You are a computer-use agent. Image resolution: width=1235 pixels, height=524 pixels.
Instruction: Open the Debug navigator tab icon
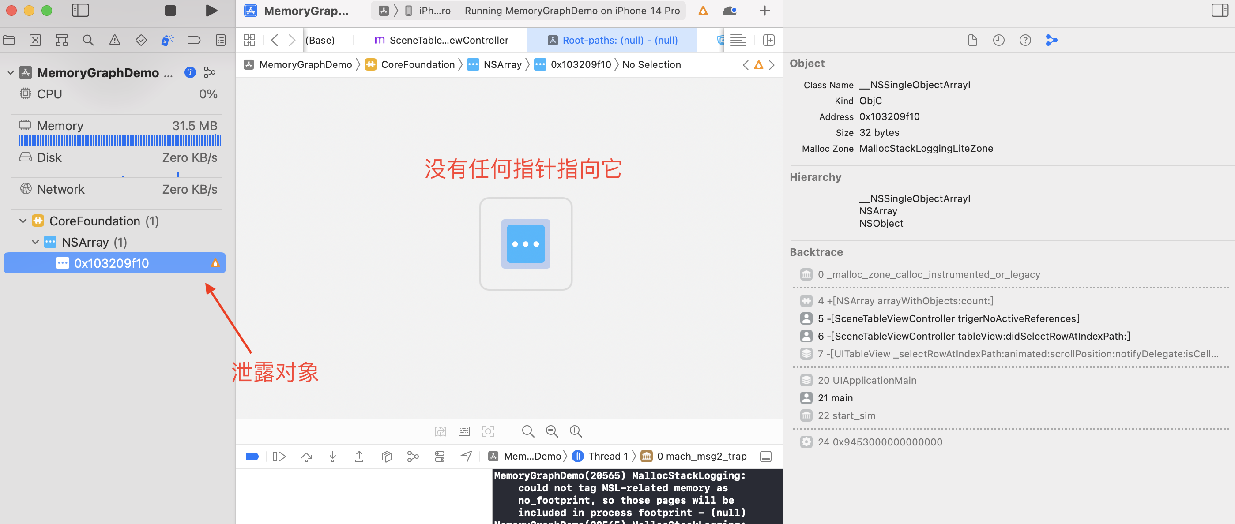(167, 40)
